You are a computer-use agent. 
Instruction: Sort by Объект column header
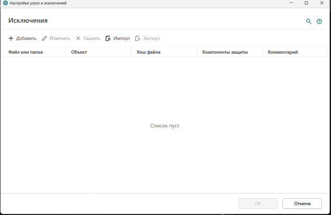tap(79, 52)
